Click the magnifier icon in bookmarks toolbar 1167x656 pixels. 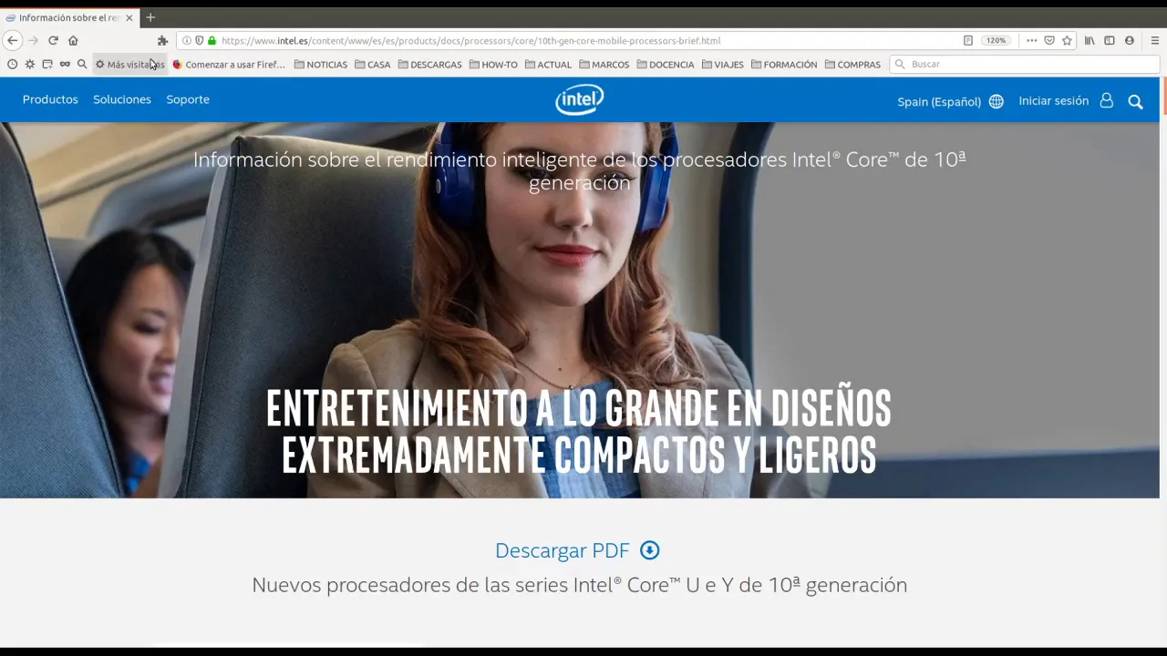tap(82, 64)
